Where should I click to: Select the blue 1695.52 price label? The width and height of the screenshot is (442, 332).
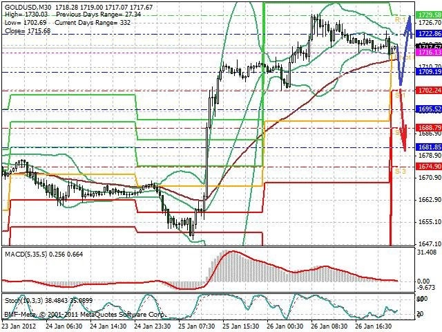[429, 109]
